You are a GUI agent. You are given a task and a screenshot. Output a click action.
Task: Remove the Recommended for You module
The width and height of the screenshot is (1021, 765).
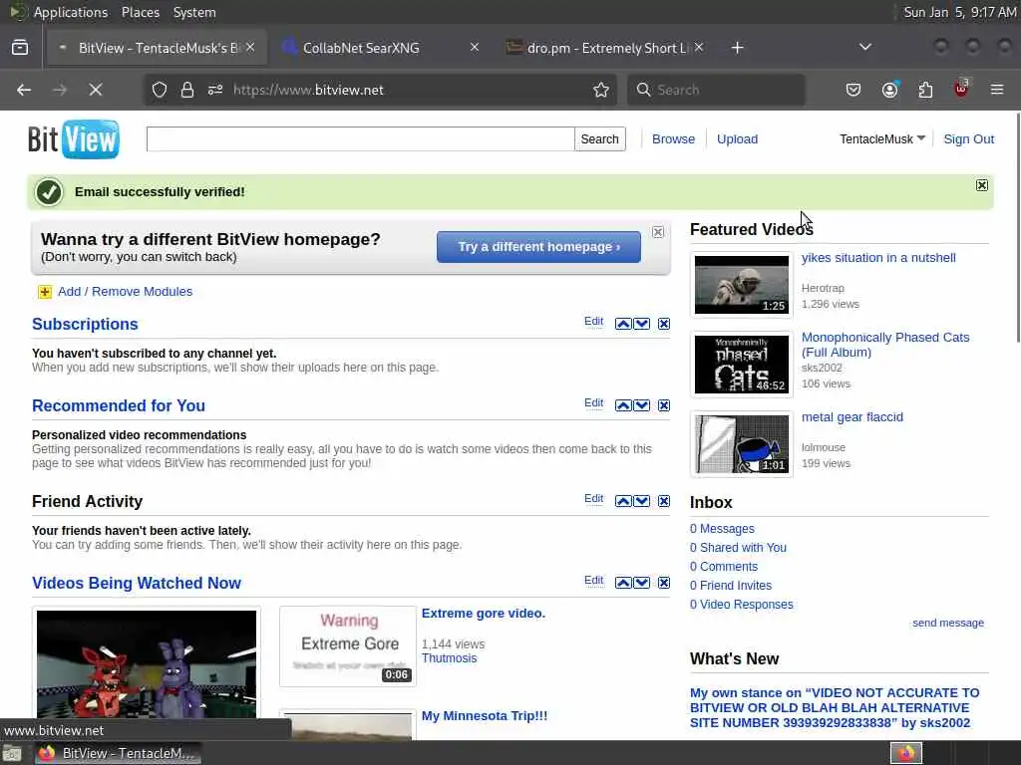pyautogui.click(x=663, y=405)
